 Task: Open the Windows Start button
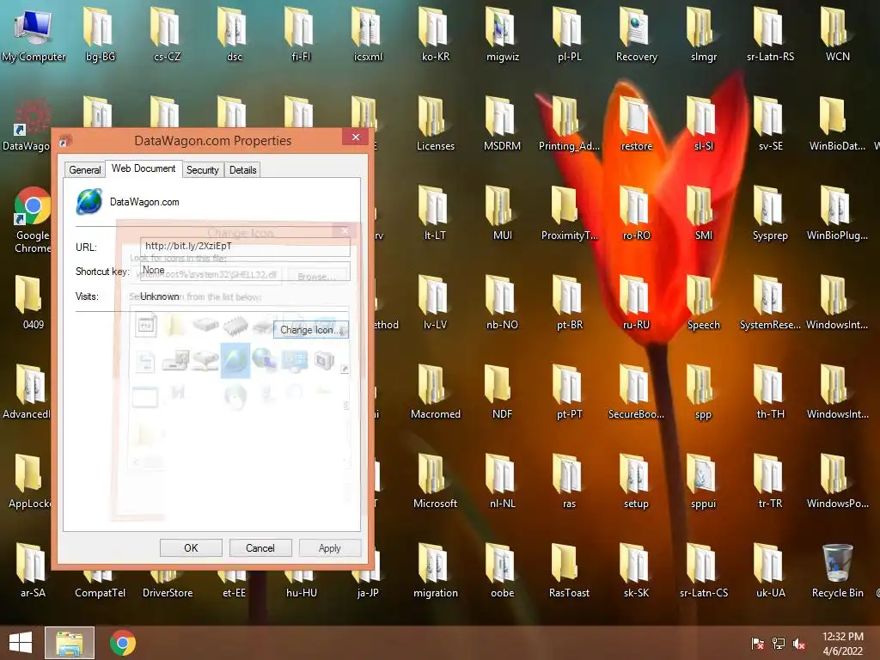pyautogui.click(x=21, y=643)
